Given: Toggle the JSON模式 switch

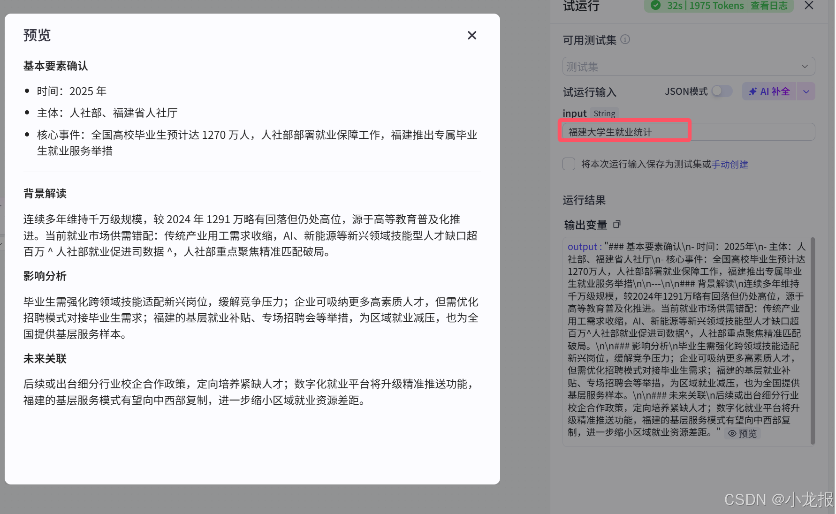Looking at the screenshot, I should (x=721, y=91).
